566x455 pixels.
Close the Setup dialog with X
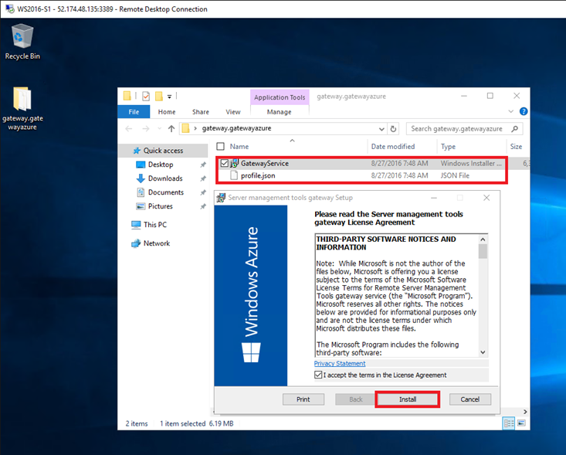(x=486, y=198)
